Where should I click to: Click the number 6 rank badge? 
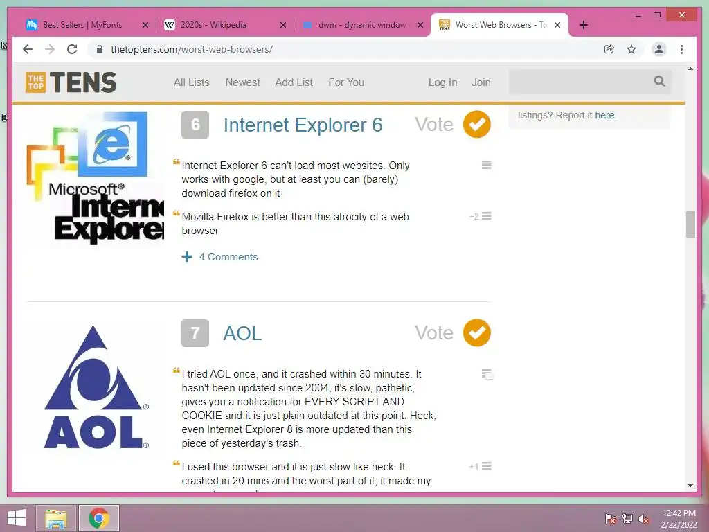tap(195, 125)
